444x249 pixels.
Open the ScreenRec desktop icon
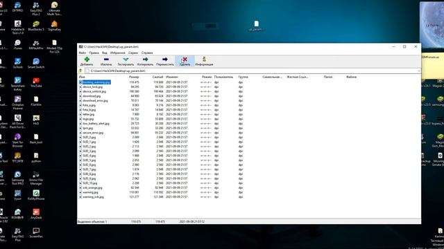(36, 232)
